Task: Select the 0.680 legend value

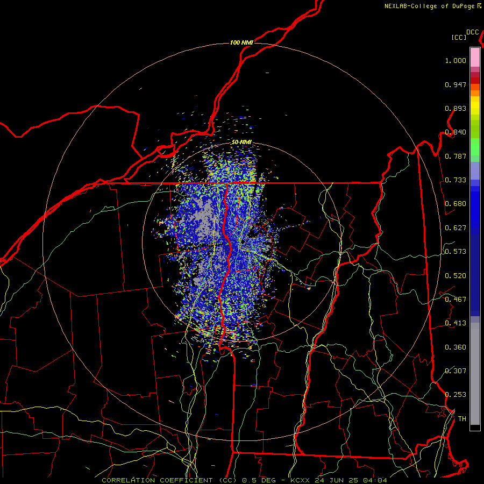Action: pos(455,204)
